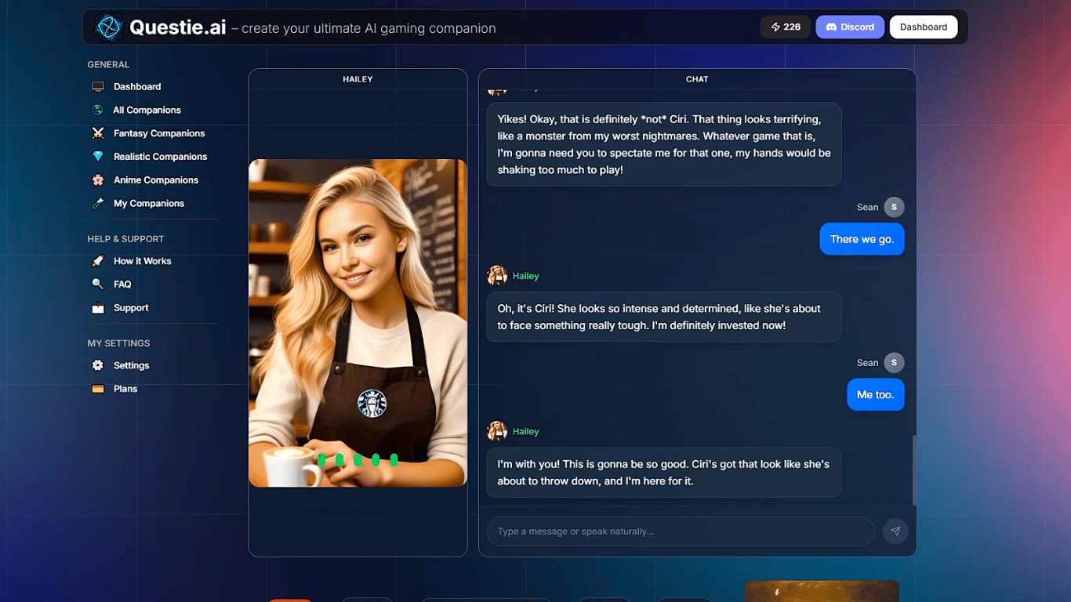Click the Plans card icon
The width and height of the screenshot is (1071, 602).
tap(97, 388)
